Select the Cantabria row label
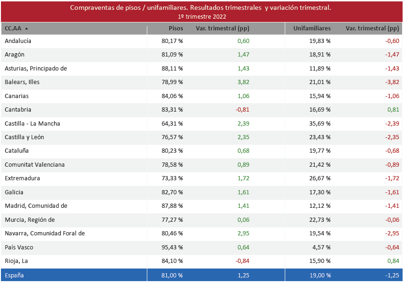This screenshot has height=283, width=404. [x=18, y=110]
